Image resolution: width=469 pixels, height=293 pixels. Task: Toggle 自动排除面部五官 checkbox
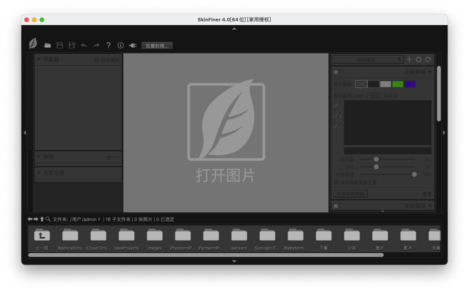coord(336,182)
